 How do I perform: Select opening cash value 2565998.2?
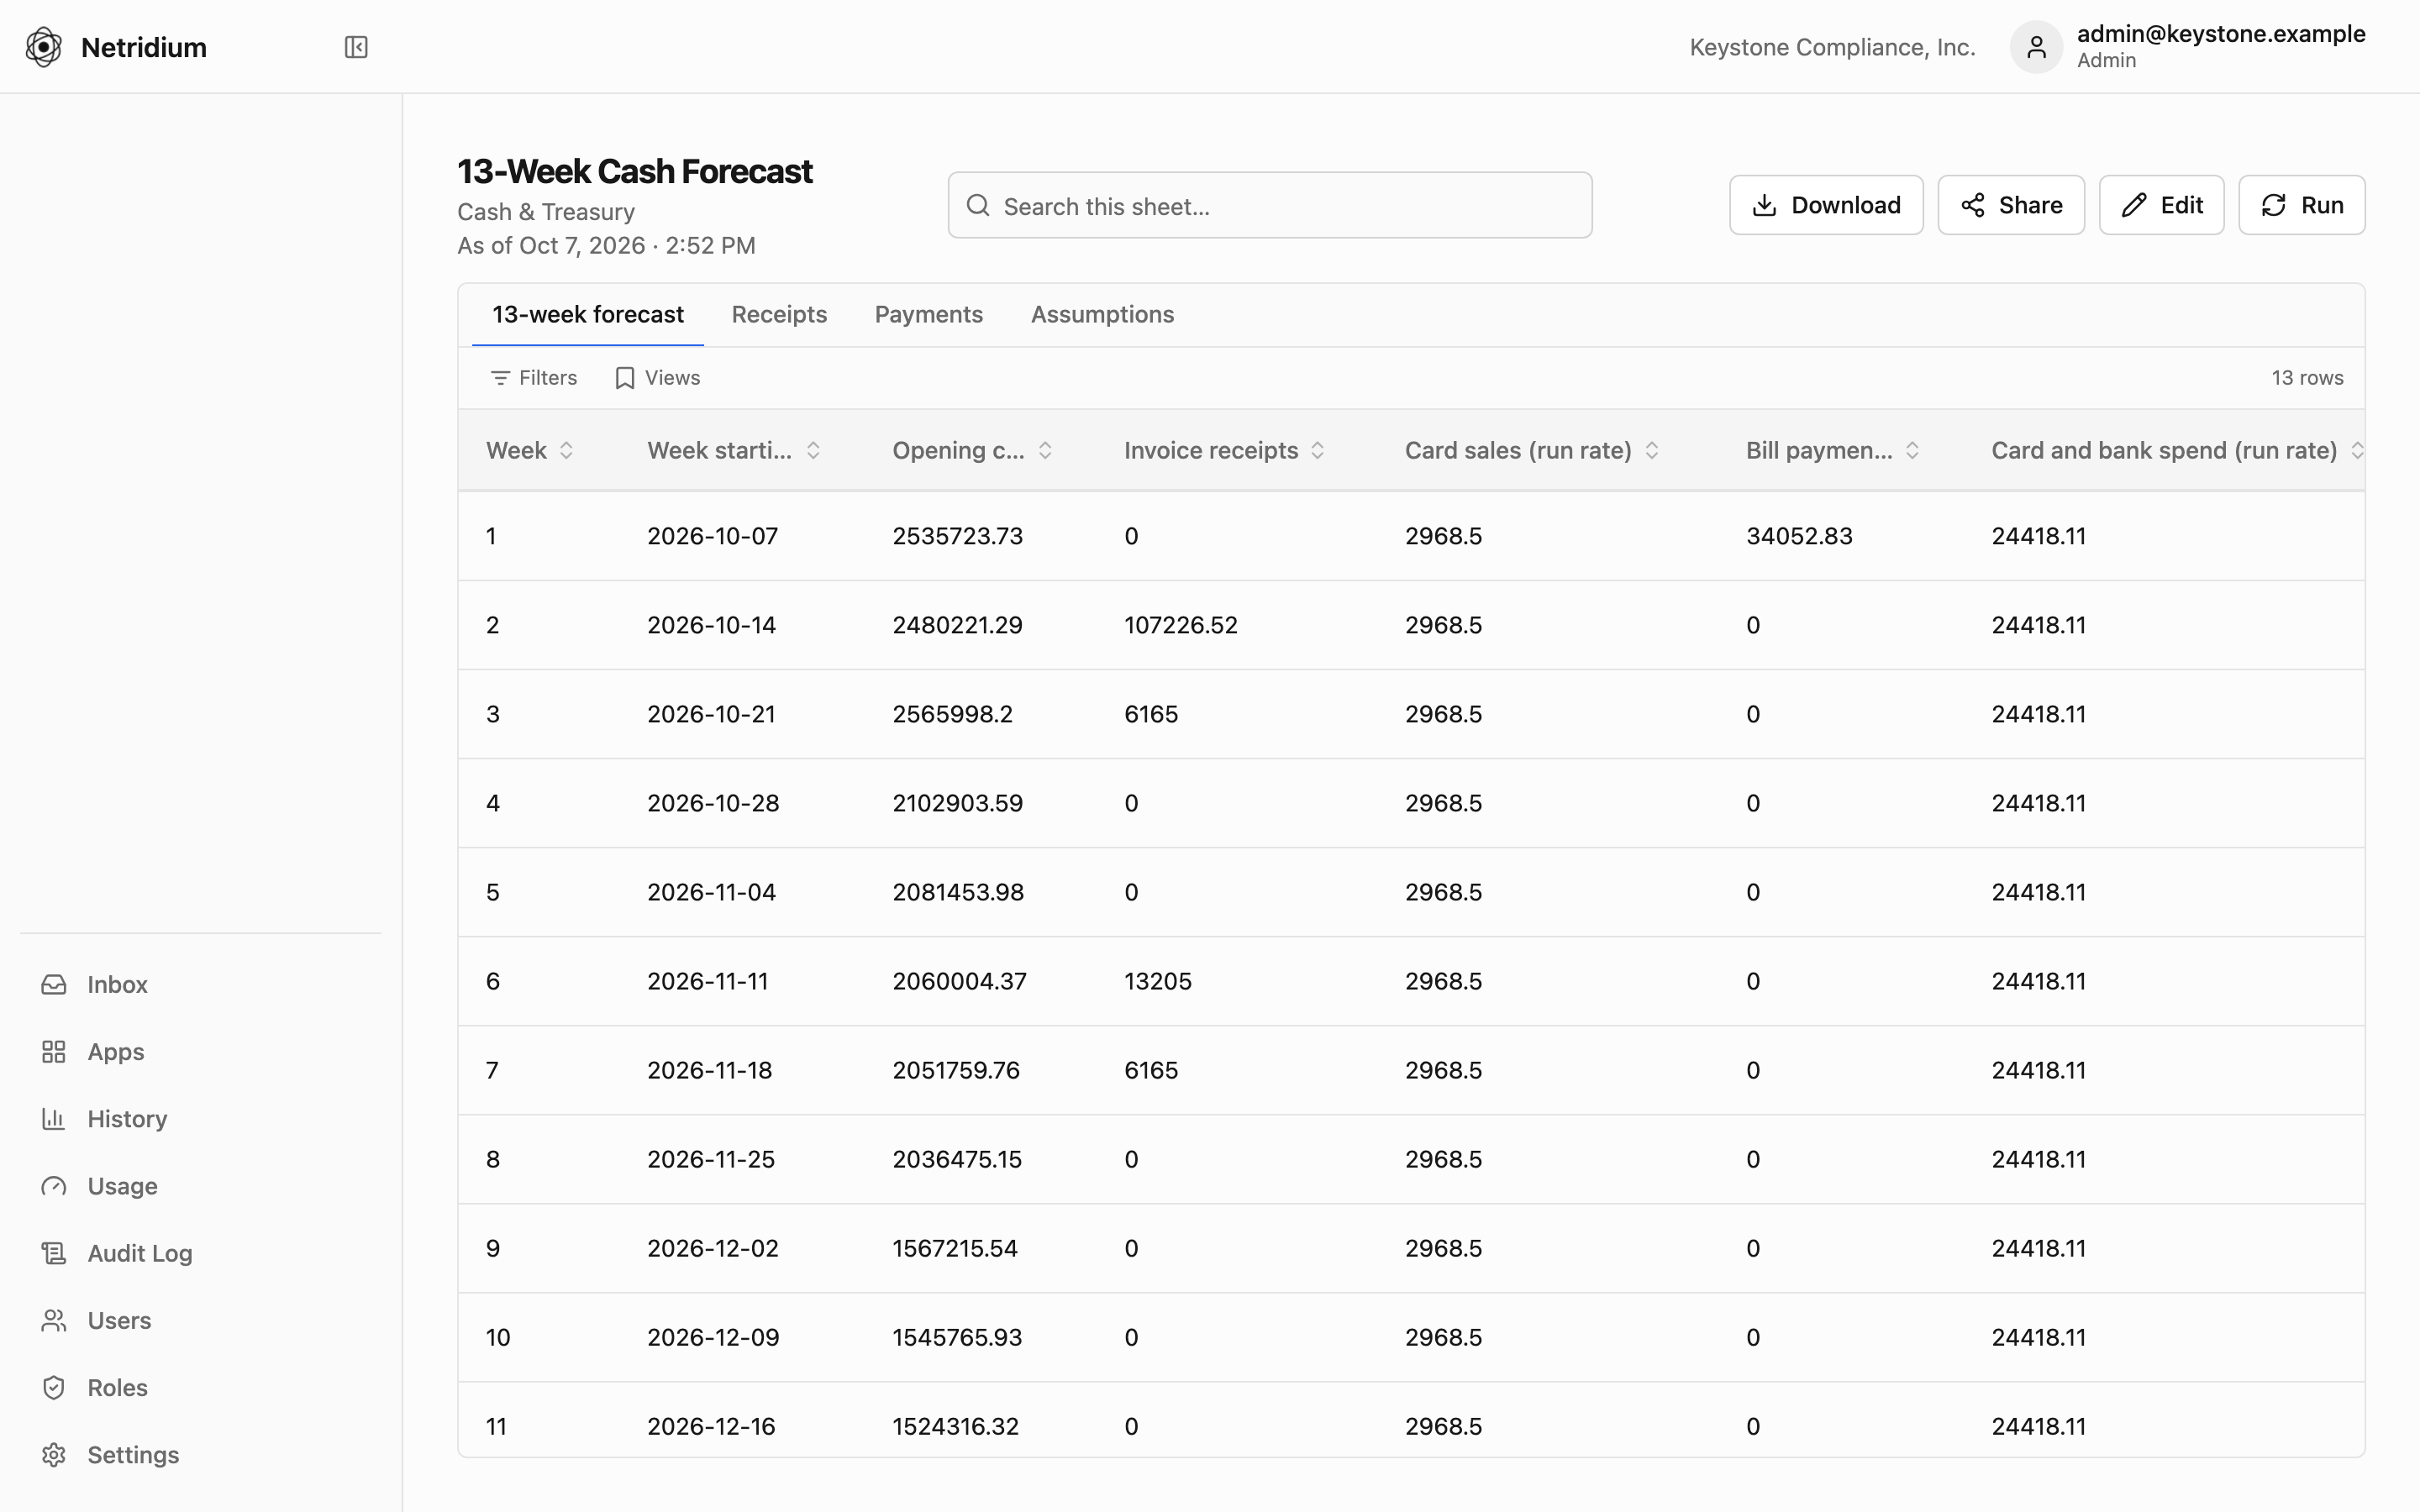[952, 714]
